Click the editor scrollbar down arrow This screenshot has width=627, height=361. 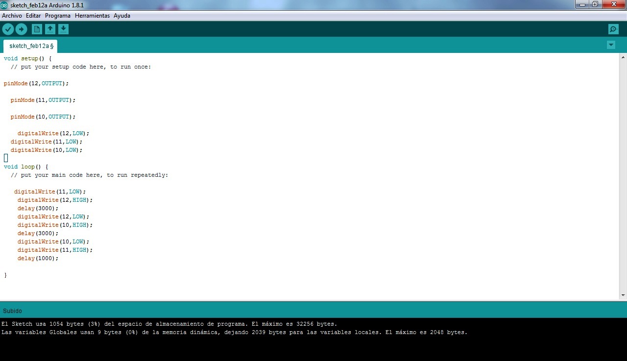[623, 295]
